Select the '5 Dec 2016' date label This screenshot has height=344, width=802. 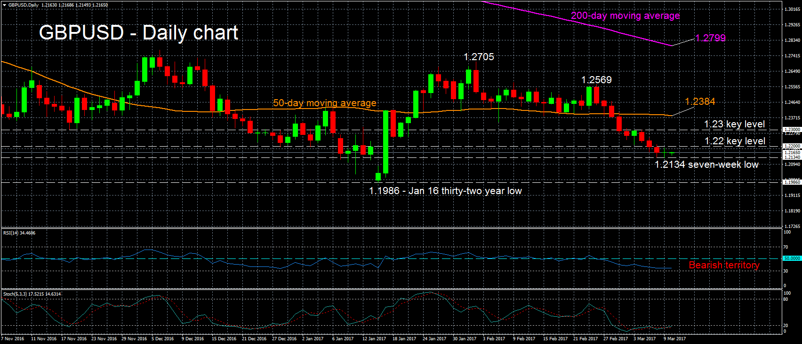point(163,339)
